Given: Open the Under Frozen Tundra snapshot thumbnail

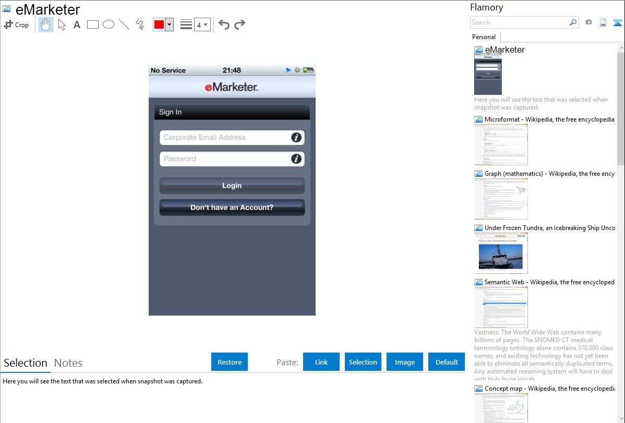Looking at the screenshot, I should (x=501, y=253).
